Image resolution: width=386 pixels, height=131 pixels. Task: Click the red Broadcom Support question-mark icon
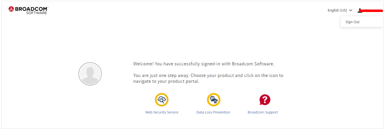click(265, 100)
